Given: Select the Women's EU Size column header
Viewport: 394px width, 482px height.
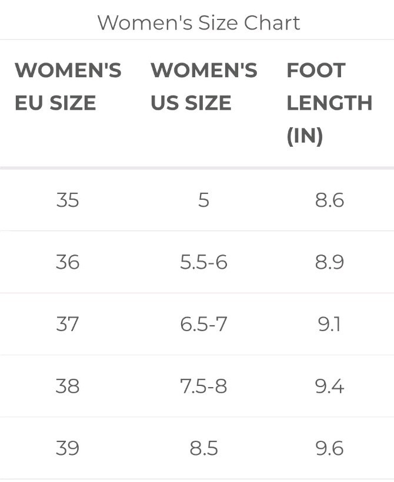Looking at the screenshot, I should 68,87.
